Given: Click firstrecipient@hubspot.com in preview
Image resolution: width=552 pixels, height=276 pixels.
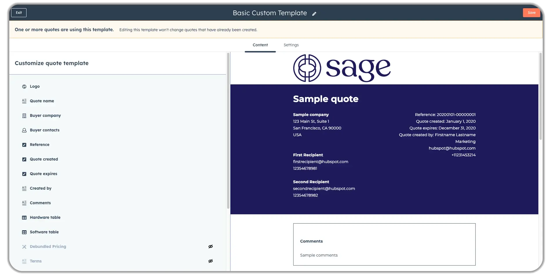Looking at the screenshot, I should 320,162.
